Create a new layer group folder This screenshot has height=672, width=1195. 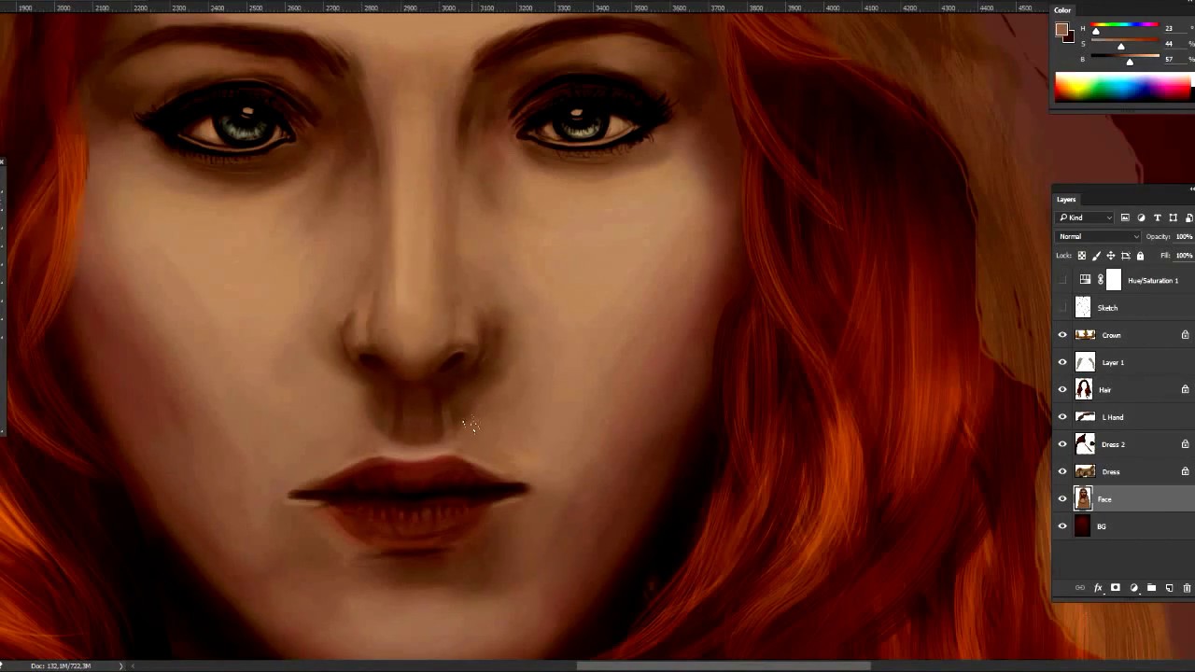click(1151, 588)
